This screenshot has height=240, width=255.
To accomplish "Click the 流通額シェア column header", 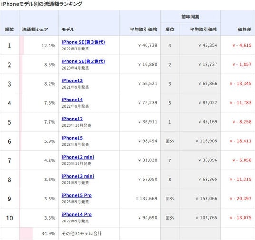I will point(35,30).
